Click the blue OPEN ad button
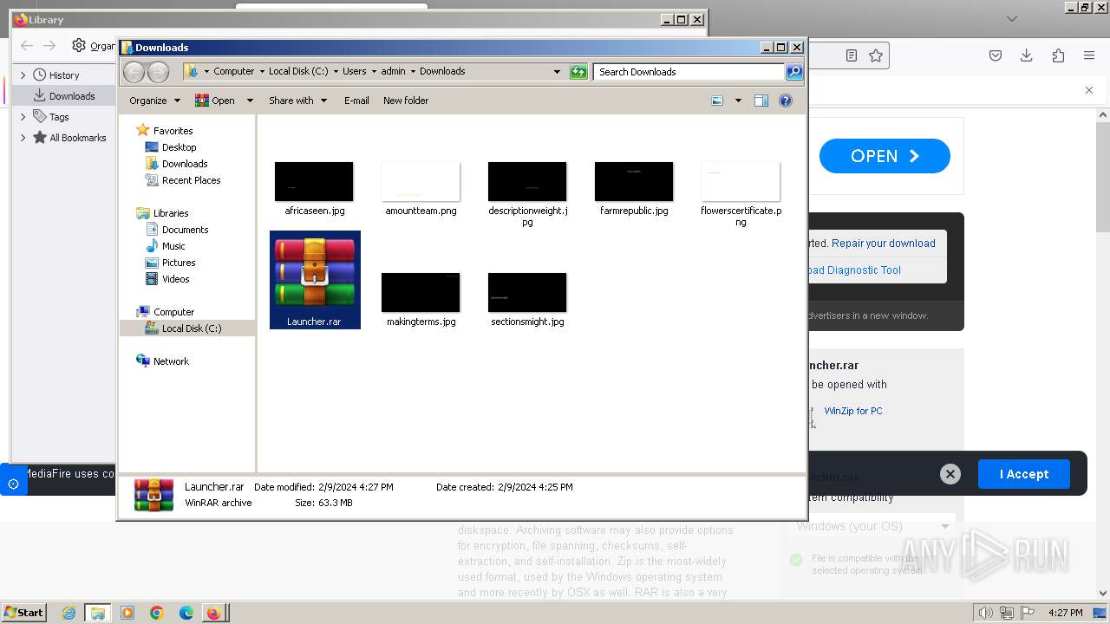Screen dimensions: 1110x624 click(x=885, y=156)
